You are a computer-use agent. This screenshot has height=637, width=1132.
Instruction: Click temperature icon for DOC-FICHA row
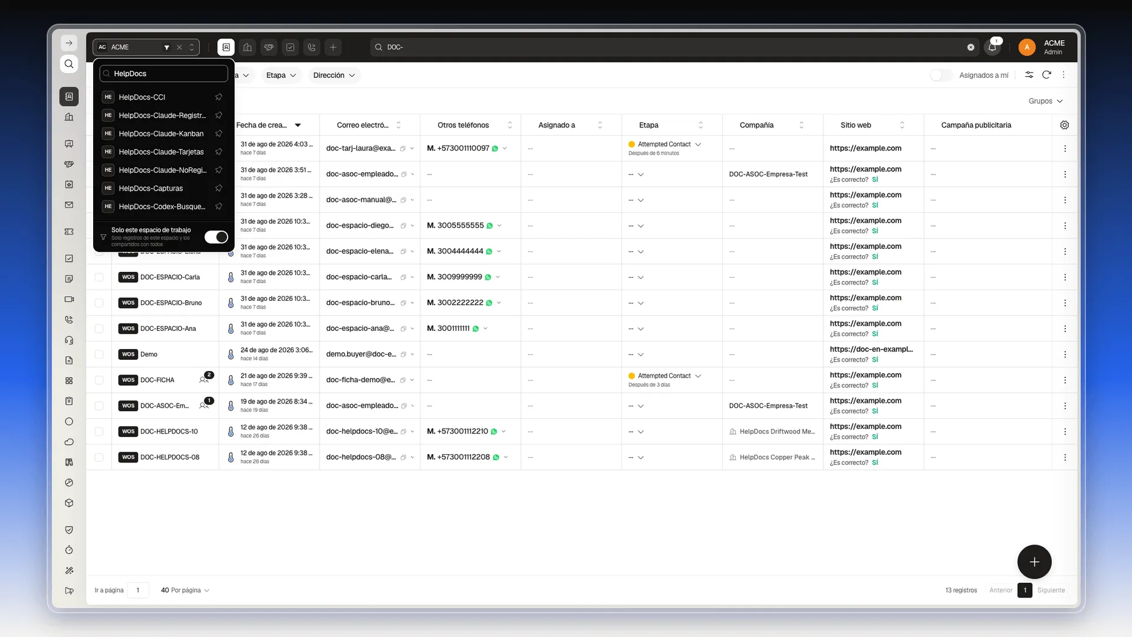tap(231, 380)
